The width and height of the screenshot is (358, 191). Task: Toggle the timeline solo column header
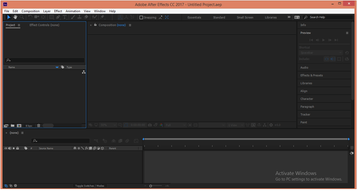point(14,149)
